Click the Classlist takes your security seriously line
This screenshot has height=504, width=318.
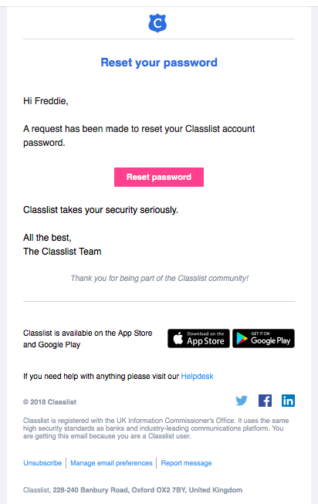(x=100, y=210)
